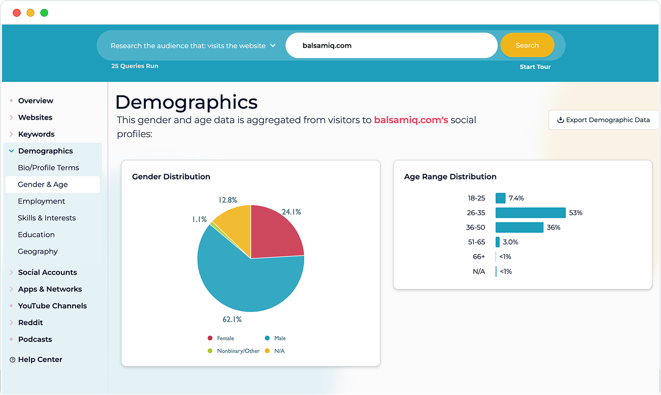Click the Age Range Distribution card title

(x=450, y=176)
